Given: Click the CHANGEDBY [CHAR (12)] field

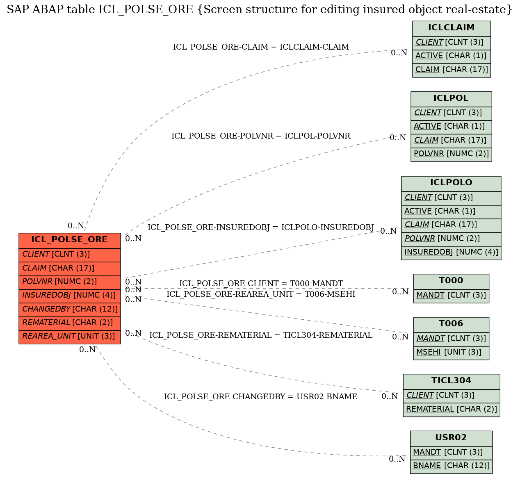Looking at the screenshot, I should pyautogui.click(x=70, y=310).
